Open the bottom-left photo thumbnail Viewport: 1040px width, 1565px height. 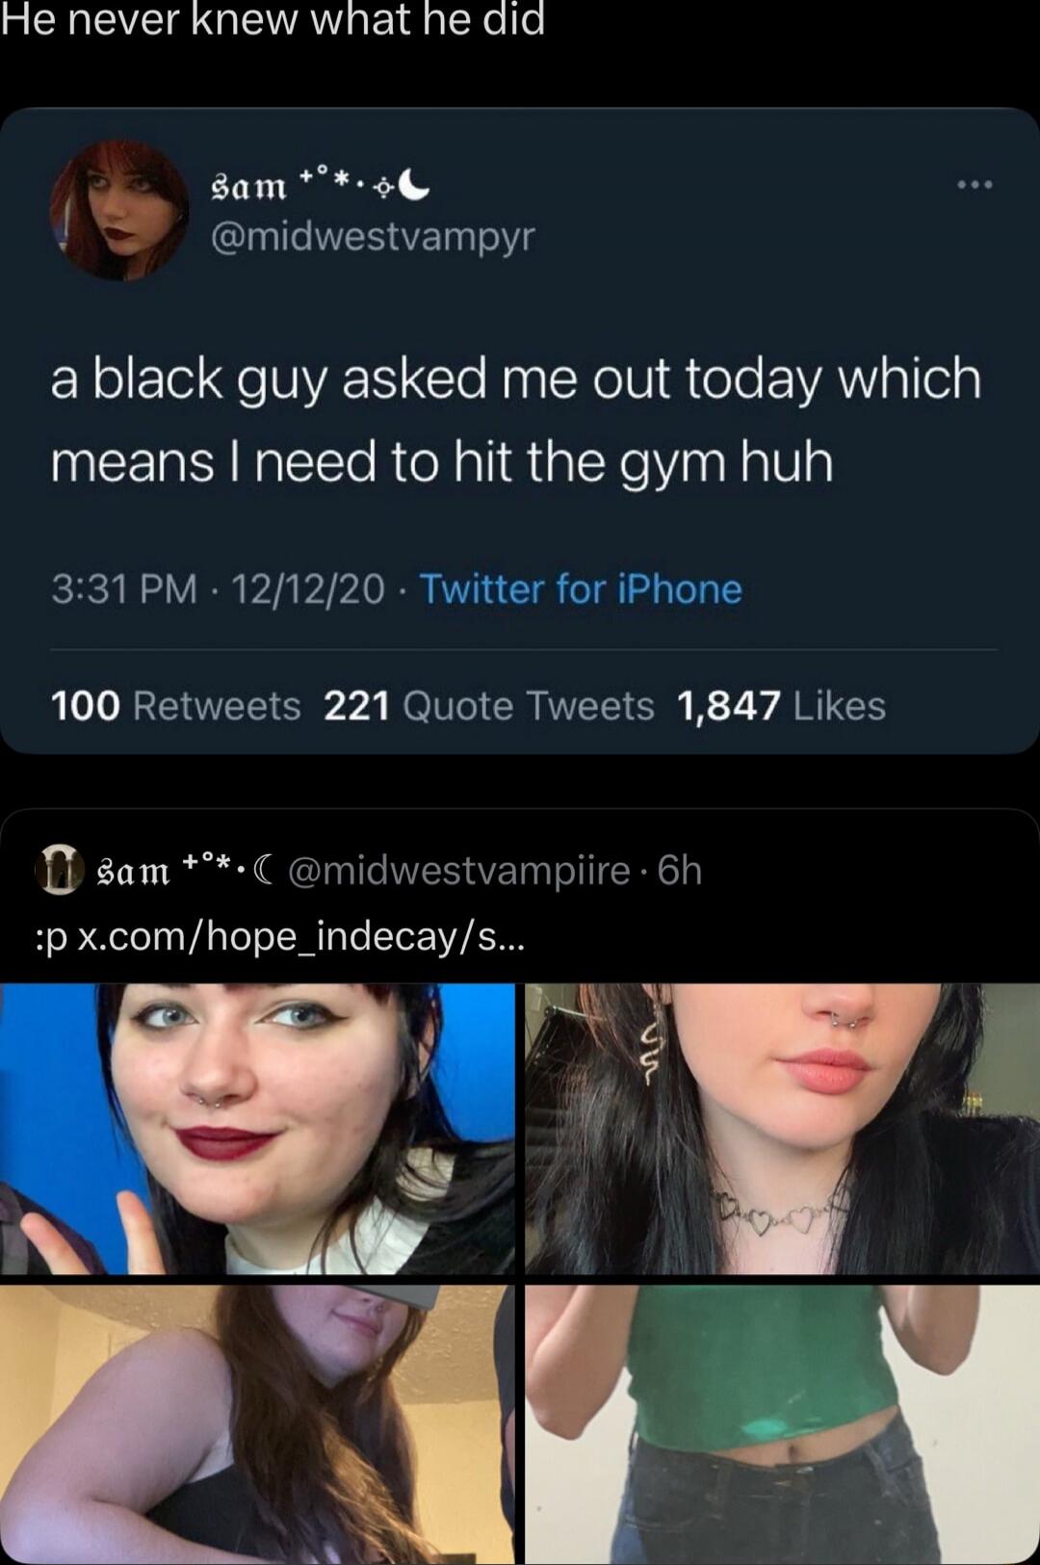click(x=257, y=1424)
